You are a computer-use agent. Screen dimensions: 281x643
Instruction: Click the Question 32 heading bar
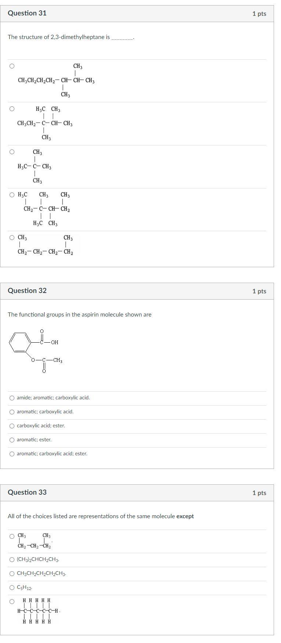[27, 290]
